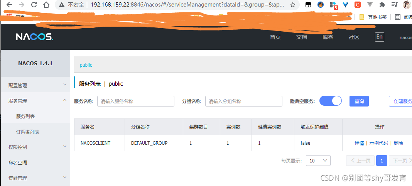Expand the 配置管理 sidebar menu
Image resolution: width=412 pixels, height=186 pixels.
click(35, 85)
